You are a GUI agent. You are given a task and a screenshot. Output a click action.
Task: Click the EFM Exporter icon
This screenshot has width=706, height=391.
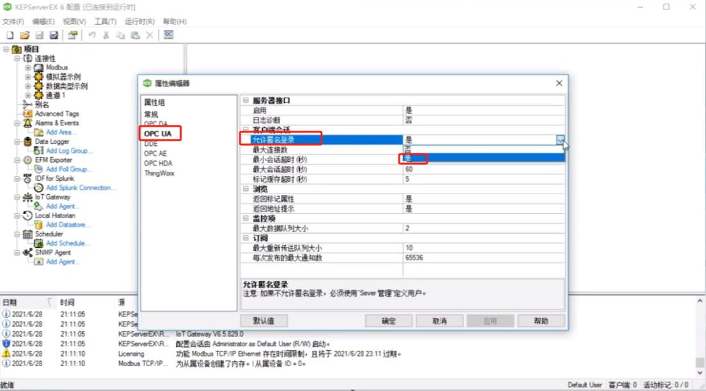27,160
